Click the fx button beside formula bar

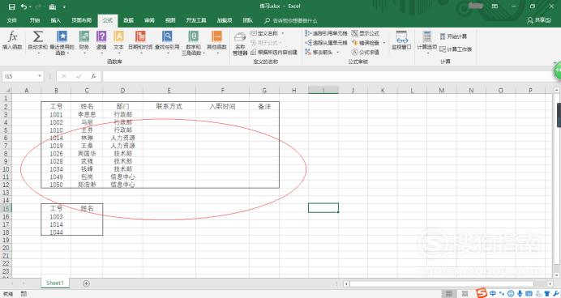pos(93,76)
